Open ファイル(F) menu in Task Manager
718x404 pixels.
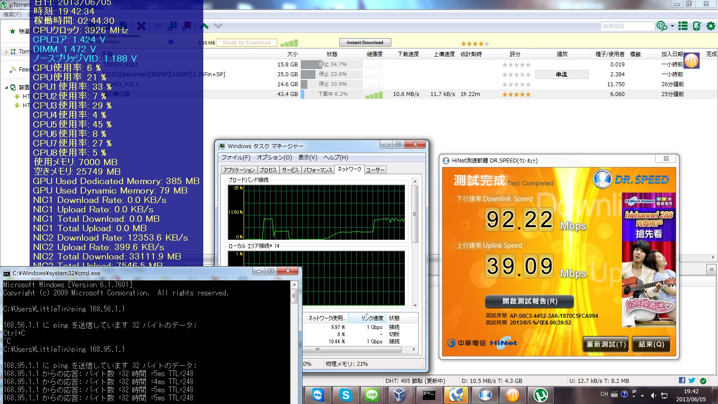tap(236, 158)
